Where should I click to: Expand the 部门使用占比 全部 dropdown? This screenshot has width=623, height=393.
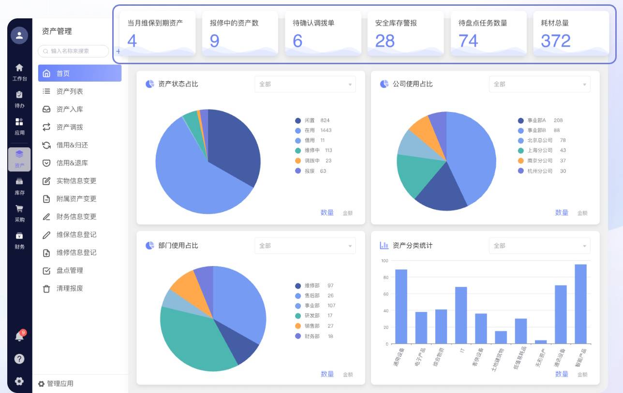305,246
